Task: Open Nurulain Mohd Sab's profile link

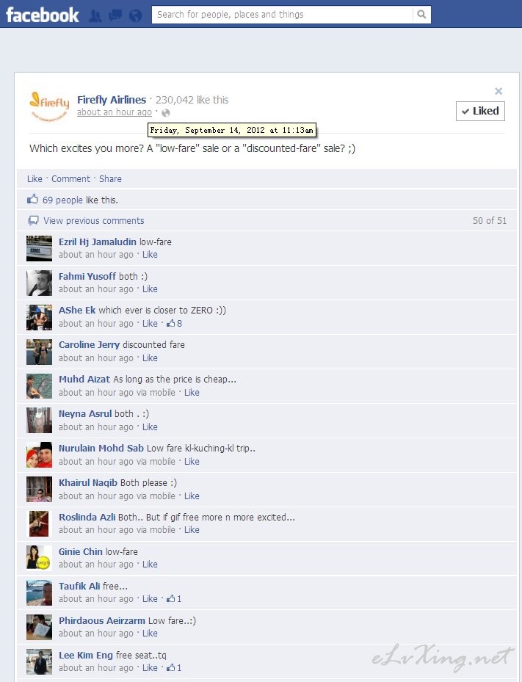Action: (x=101, y=448)
